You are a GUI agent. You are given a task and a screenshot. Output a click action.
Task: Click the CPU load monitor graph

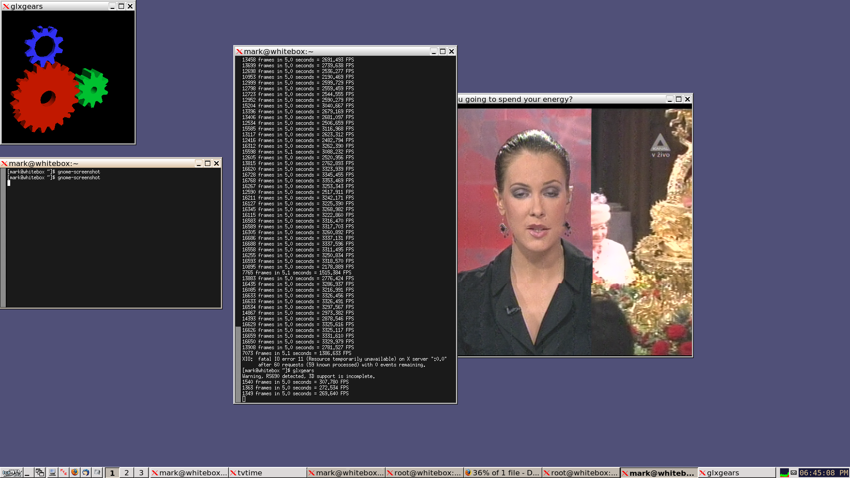[x=784, y=473]
